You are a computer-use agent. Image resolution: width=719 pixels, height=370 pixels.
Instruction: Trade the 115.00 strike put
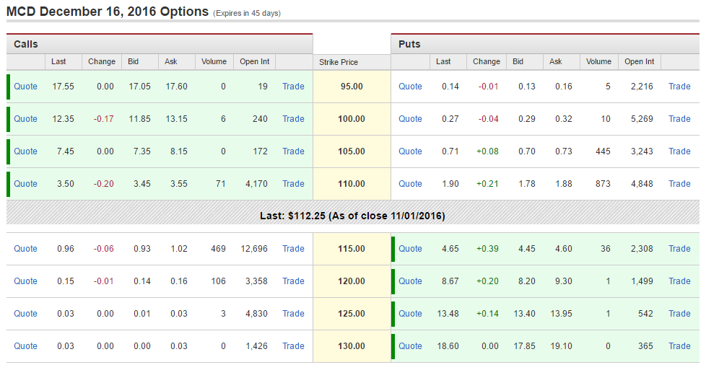pos(679,249)
